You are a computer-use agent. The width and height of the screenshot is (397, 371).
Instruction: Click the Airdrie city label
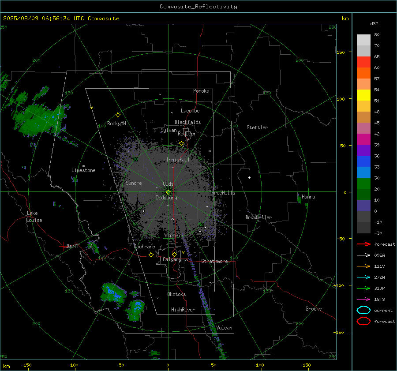174,236
